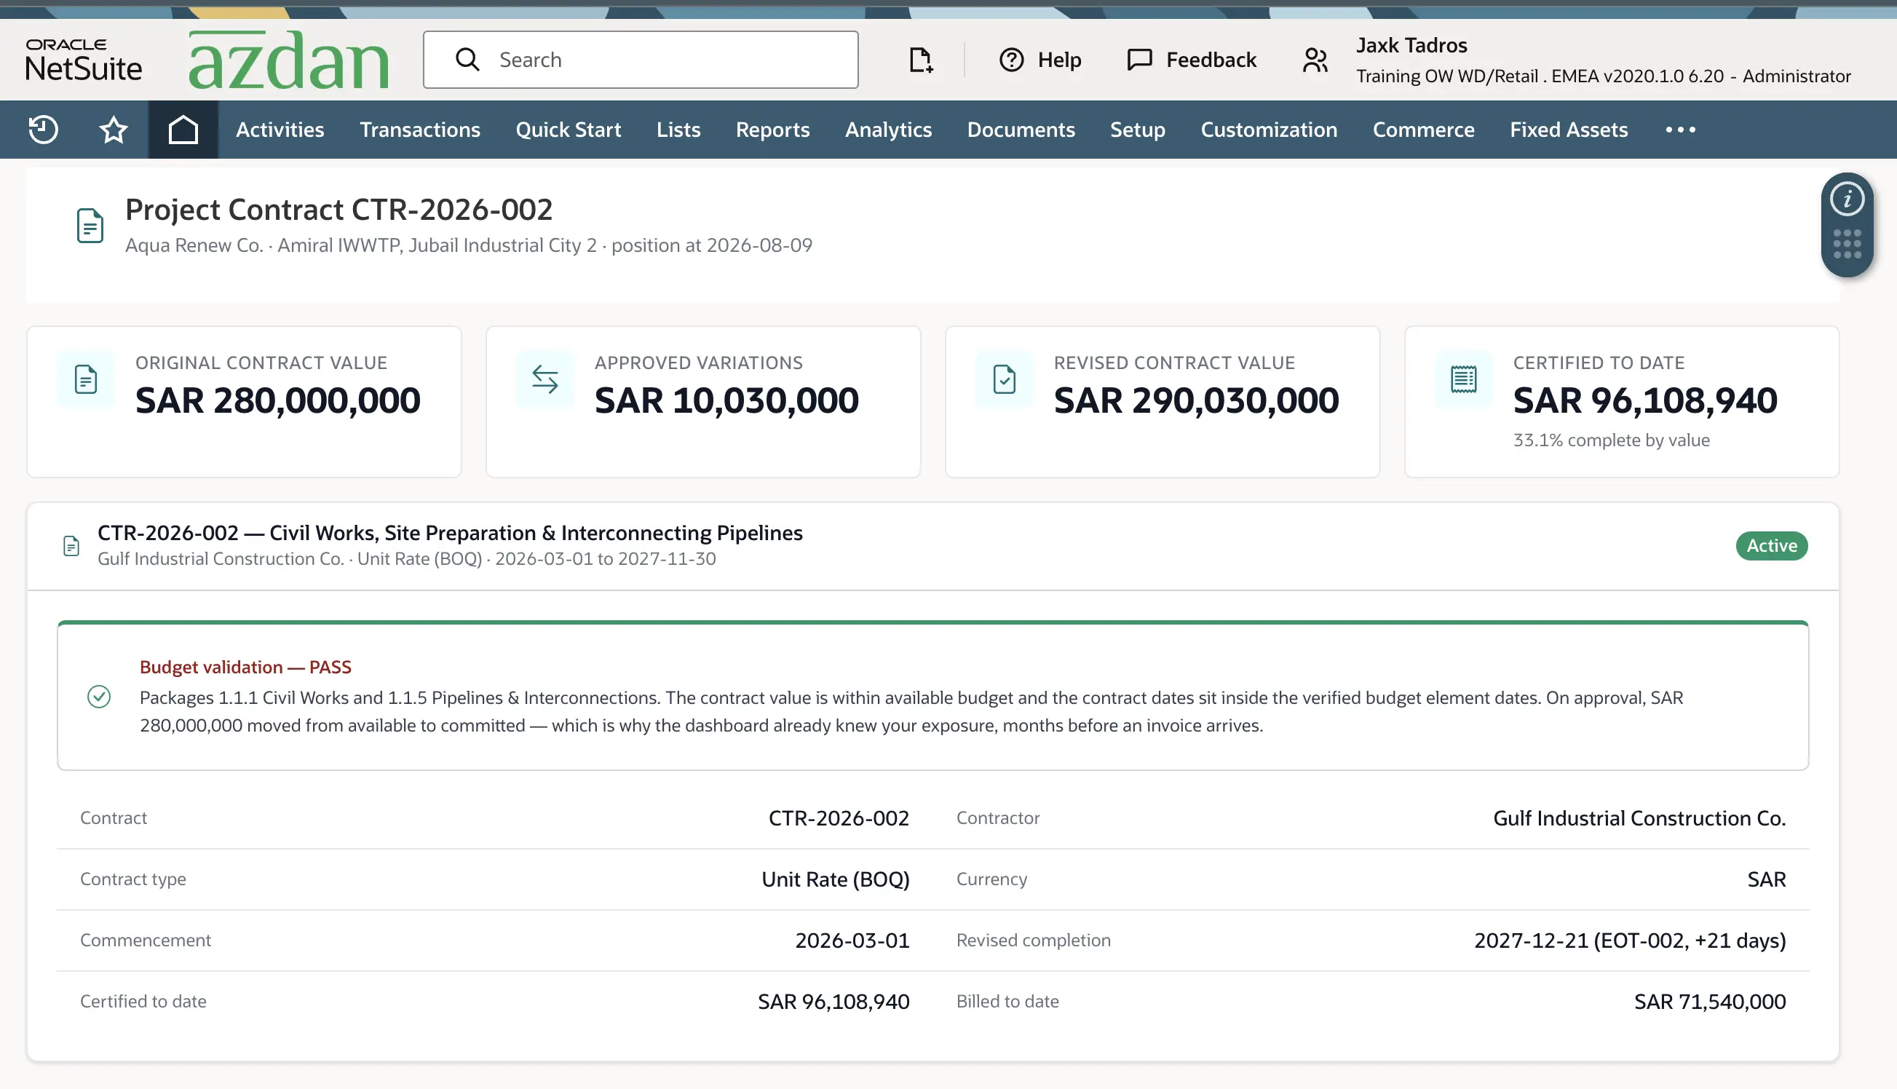Click the Certified To Date ledger icon
Image resolution: width=1897 pixels, height=1089 pixels.
click(x=1463, y=379)
